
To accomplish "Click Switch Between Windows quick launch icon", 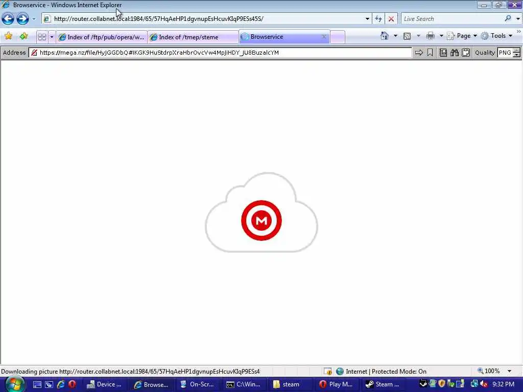I will tap(49, 385).
